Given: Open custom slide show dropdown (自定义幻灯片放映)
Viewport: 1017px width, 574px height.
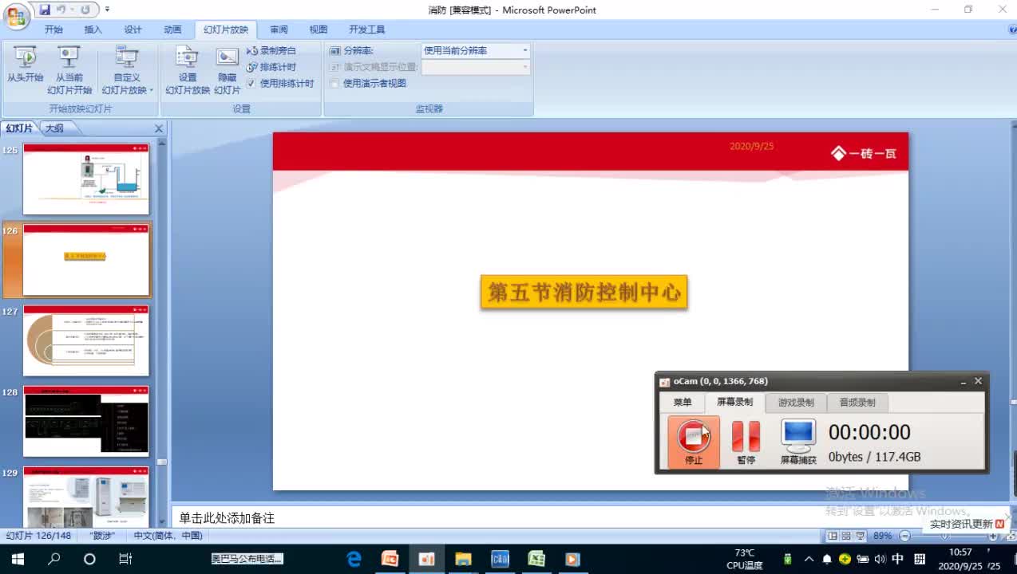Looking at the screenshot, I should pos(127,70).
